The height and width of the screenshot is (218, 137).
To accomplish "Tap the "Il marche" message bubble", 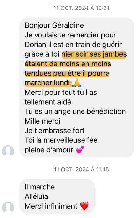I will click(57, 196).
